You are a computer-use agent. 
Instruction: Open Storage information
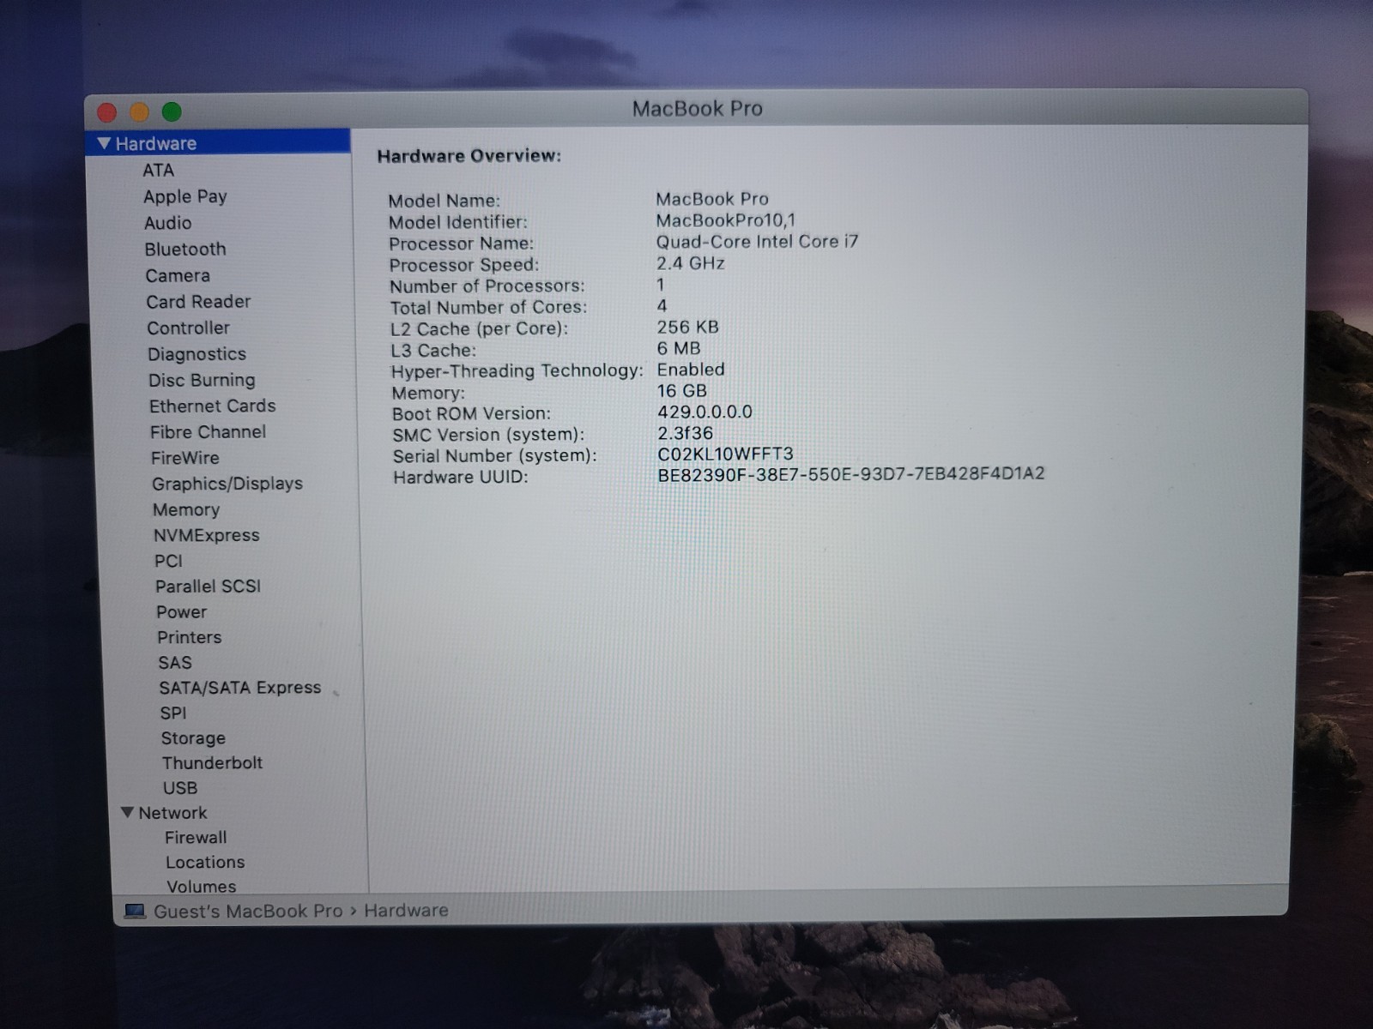[x=193, y=738]
